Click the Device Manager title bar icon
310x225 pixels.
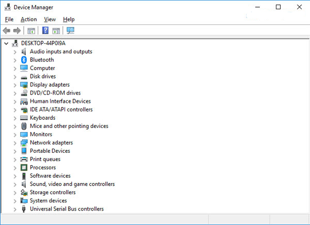pyautogui.click(x=8, y=7)
